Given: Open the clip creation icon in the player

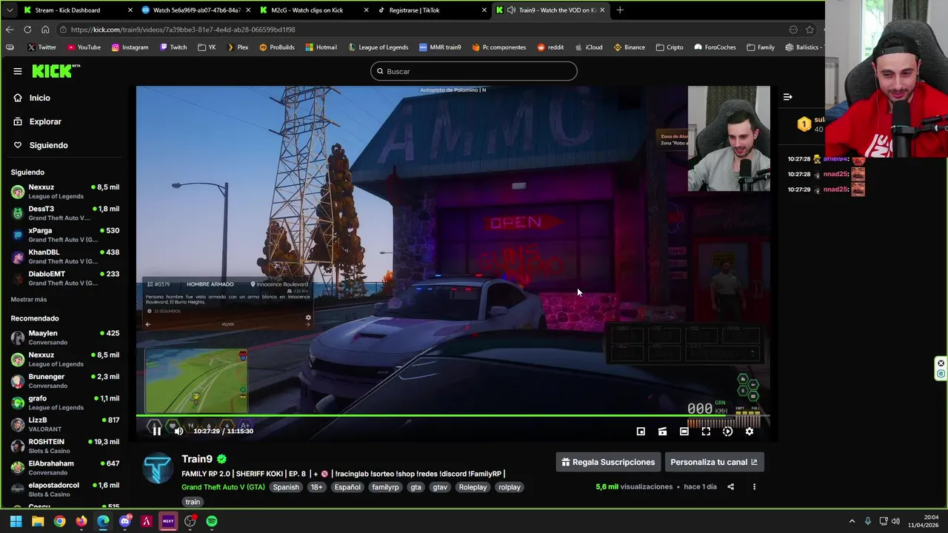Looking at the screenshot, I should click(x=662, y=432).
